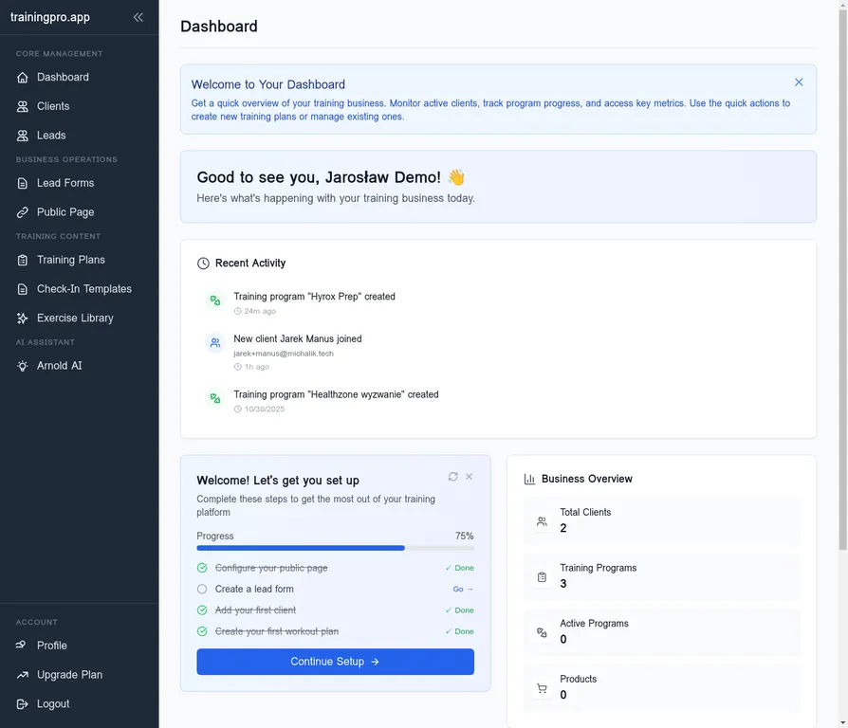Toggle the 'Add your first client' checkmark
The width and height of the screenshot is (848, 728).
coord(202,610)
